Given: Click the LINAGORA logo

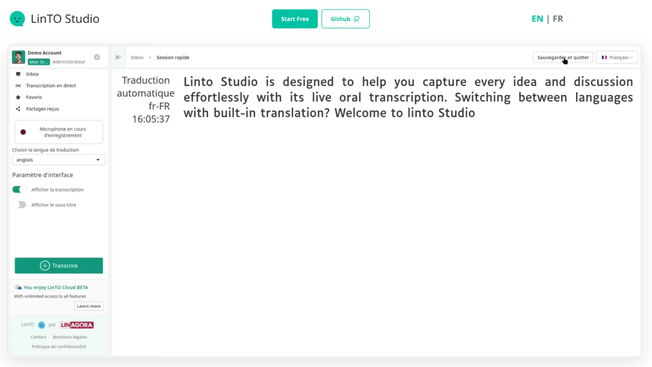Looking at the screenshot, I should point(77,325).
